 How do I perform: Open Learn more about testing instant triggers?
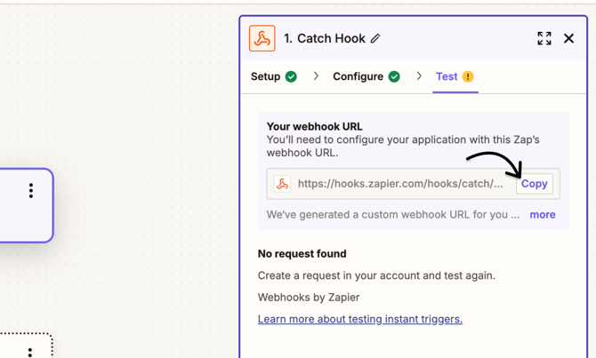click(360, 319)
